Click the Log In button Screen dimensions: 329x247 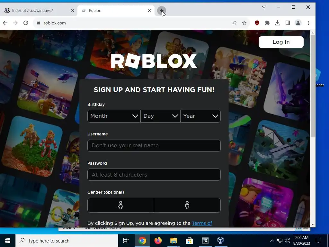point(281,42)
